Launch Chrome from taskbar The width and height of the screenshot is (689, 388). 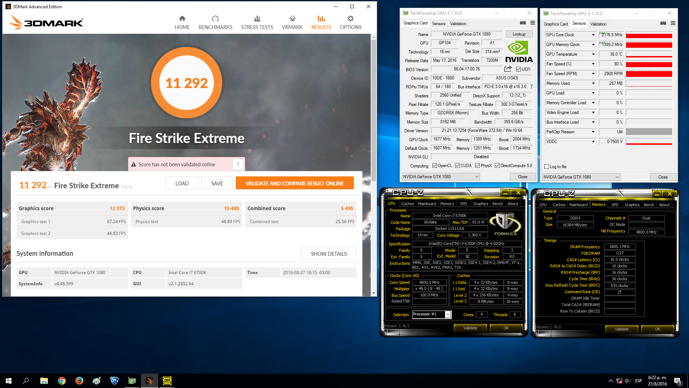coord(61,381)
